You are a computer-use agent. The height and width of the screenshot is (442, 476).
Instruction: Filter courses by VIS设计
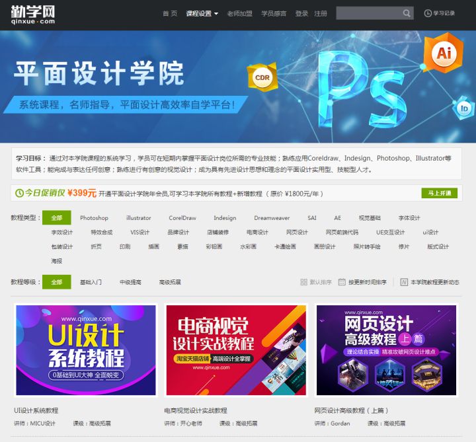click(140, 233)
